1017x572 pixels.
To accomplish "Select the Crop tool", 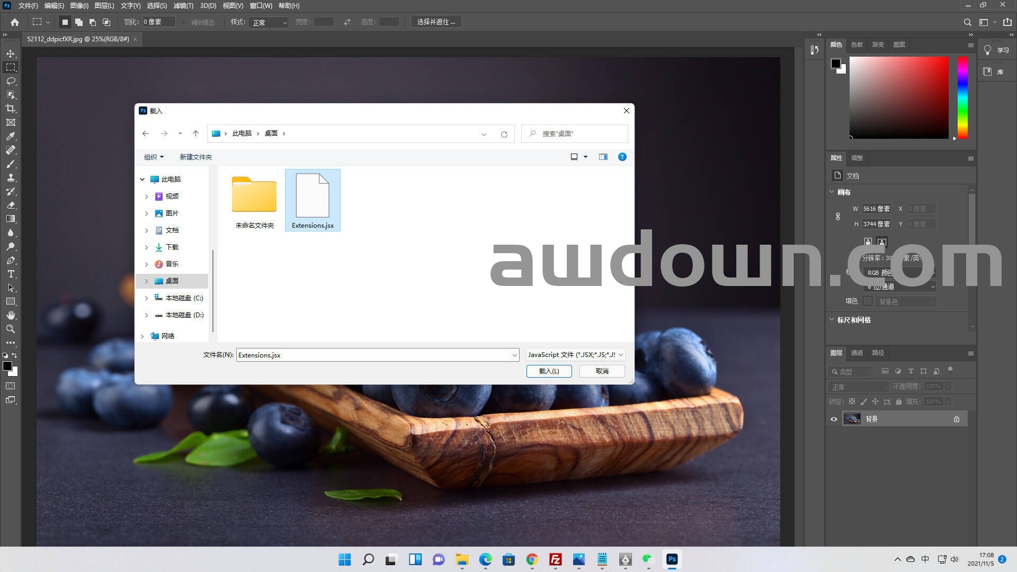I will pos(11,109).
